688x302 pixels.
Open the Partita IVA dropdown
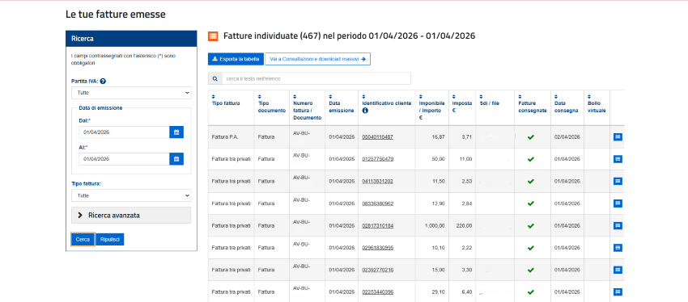tap(131, 93)
